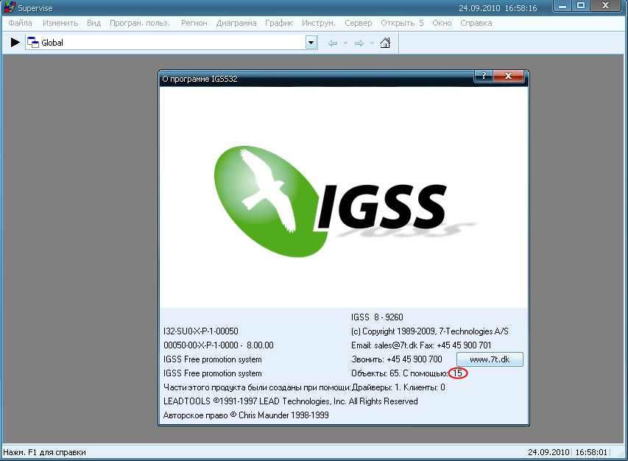Click the version text IGSS 8 - 9260
The height and width of the screenshot is (461, 628).
[x=377, y=317]
